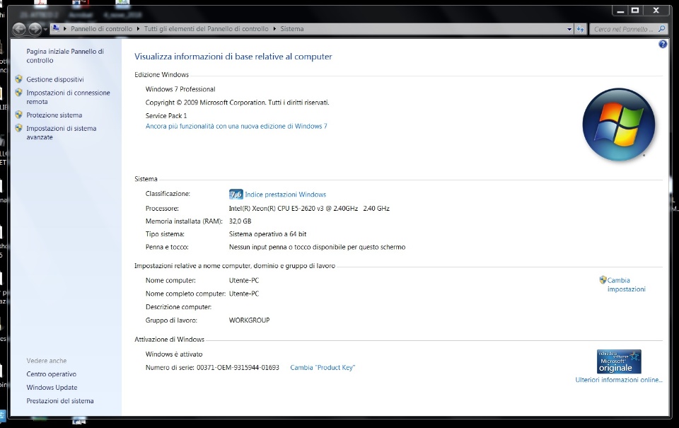The width and height of the screenshot is (679, 428).
Task: Click the WORKGROUP value
Action: point(249,320)
